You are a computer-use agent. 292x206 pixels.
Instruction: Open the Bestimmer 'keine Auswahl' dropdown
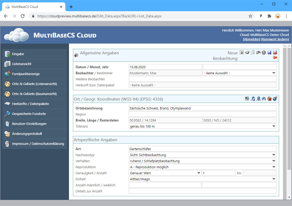tap(239, 73)
